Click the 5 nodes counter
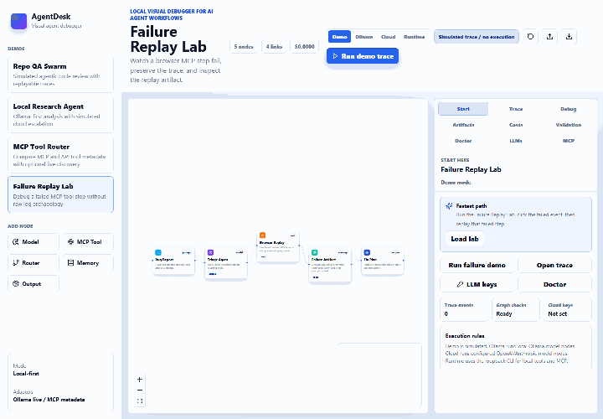Screen dimensions: 603x419 tap(244, 47)
